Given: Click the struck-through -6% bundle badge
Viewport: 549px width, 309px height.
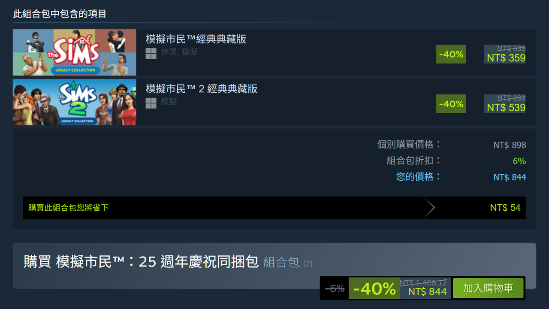Looking at the screenshot, I should pyautogui.click(x=335, y=289).
